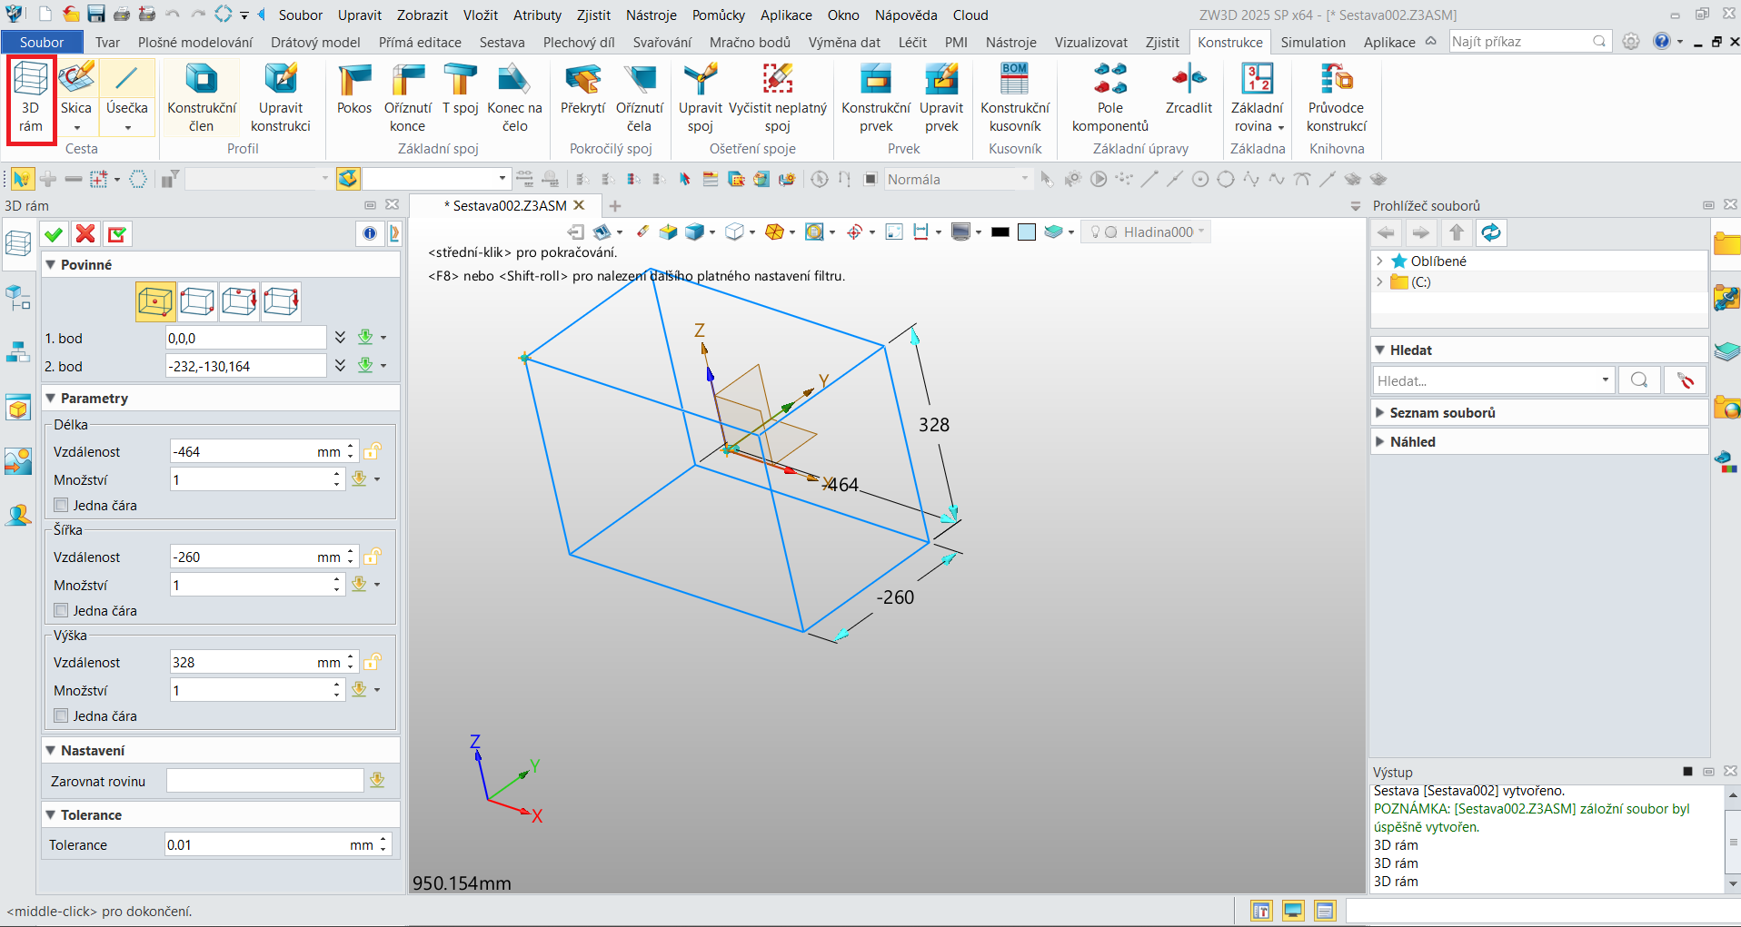
Task: Click the light blue color swatch
Action: click(x=1027, y=232)
